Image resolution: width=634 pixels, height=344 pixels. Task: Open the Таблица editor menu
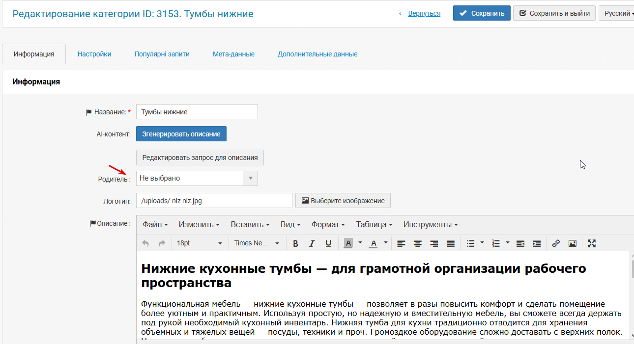(x=374, y=225)
